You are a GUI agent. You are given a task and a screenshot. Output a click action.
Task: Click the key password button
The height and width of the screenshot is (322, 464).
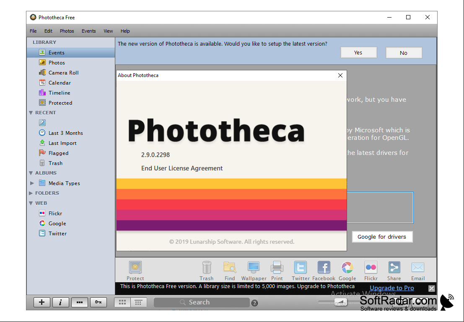point(99,302)
